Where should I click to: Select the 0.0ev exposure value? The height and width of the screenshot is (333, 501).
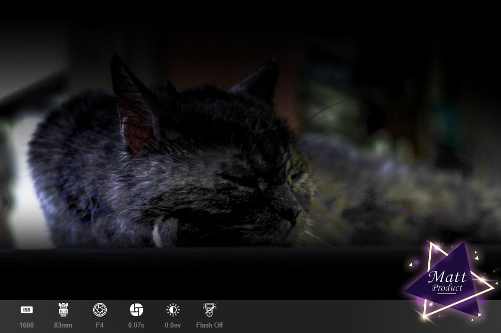[x=173, y=325]
